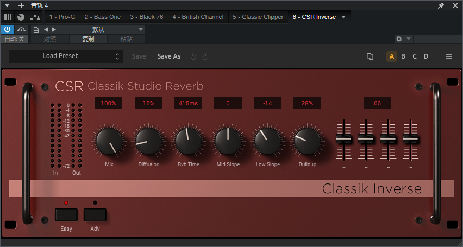Expand the arrow next to the gear icon
Image resolution: width=463 pixels, height=247 pixels.
pos(408,39)
